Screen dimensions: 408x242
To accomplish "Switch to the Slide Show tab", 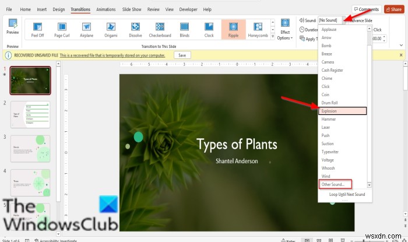I will (132, 9).
